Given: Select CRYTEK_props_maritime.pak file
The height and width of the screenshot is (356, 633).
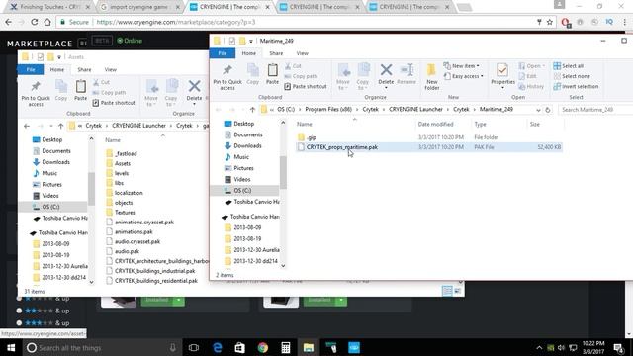Looking at the screenshot, I should coord(428,147).
